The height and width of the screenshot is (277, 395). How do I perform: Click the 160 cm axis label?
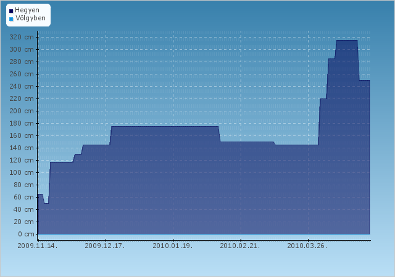(22, 136)
